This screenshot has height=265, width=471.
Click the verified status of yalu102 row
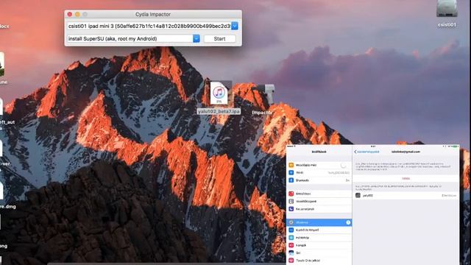449,196
